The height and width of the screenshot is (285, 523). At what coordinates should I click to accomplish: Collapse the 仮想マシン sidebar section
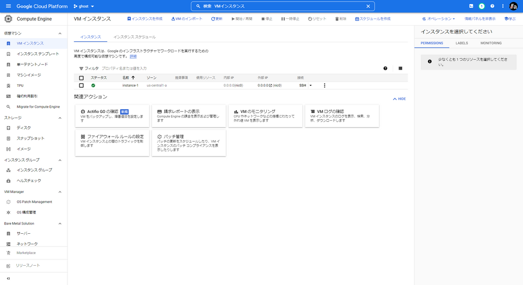point(60,33)
